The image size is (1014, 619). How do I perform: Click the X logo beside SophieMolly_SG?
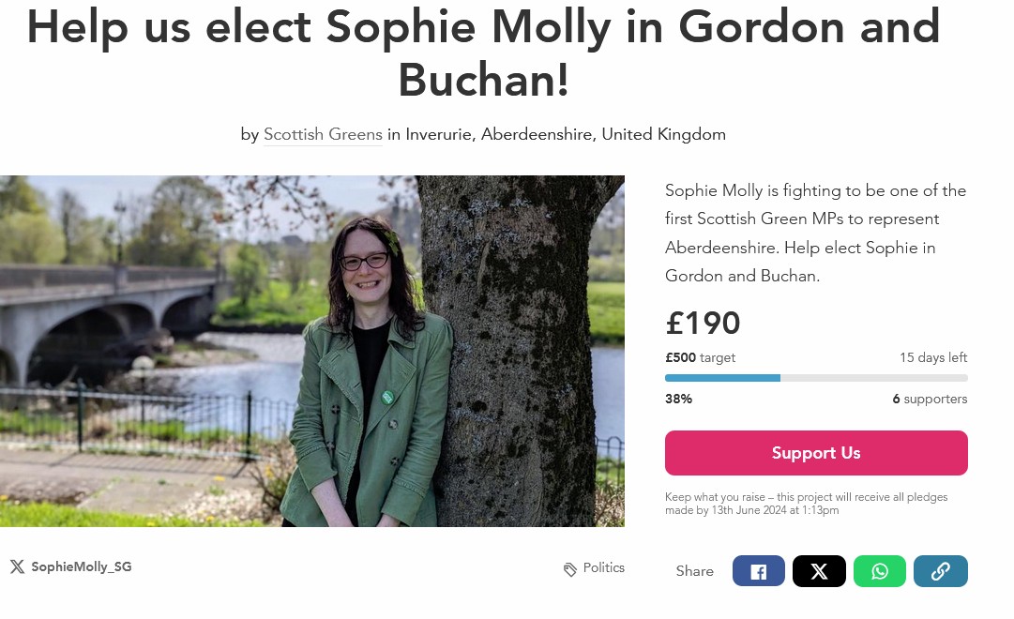(x=17, y=566)
